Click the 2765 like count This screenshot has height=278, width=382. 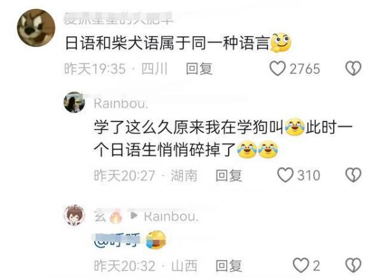[304, 69]
